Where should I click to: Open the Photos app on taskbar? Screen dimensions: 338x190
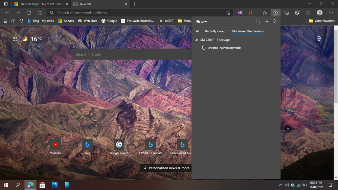54,185
